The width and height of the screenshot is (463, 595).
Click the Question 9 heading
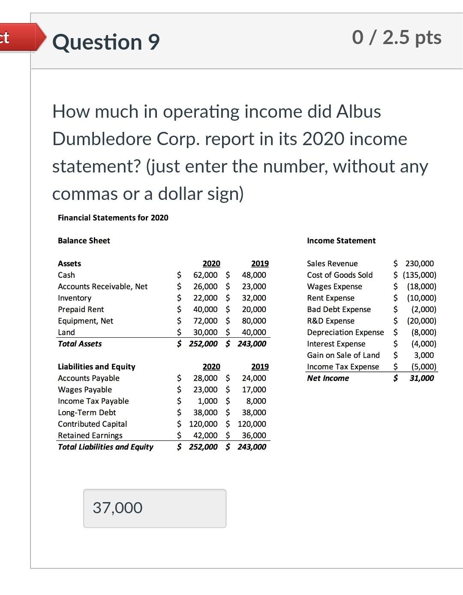coord(106,42)
